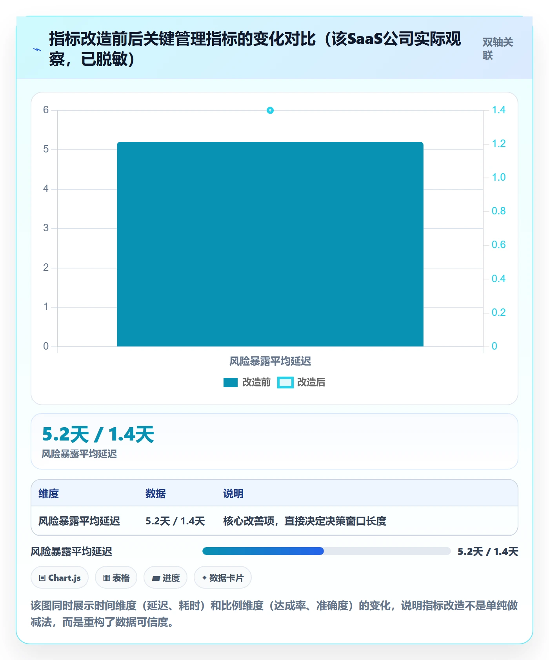The width and height of the screenshot is (549, 660).
Task: Click right axis tick label 1.4
Action: click(x=499, y=110)
